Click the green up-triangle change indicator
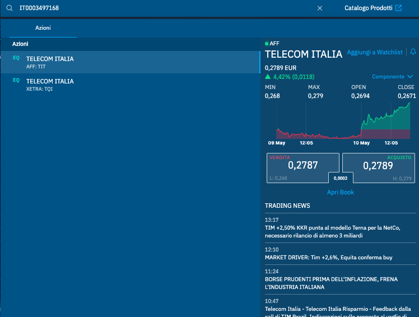This screenshot has height=317, width=419. click(268, 77)
